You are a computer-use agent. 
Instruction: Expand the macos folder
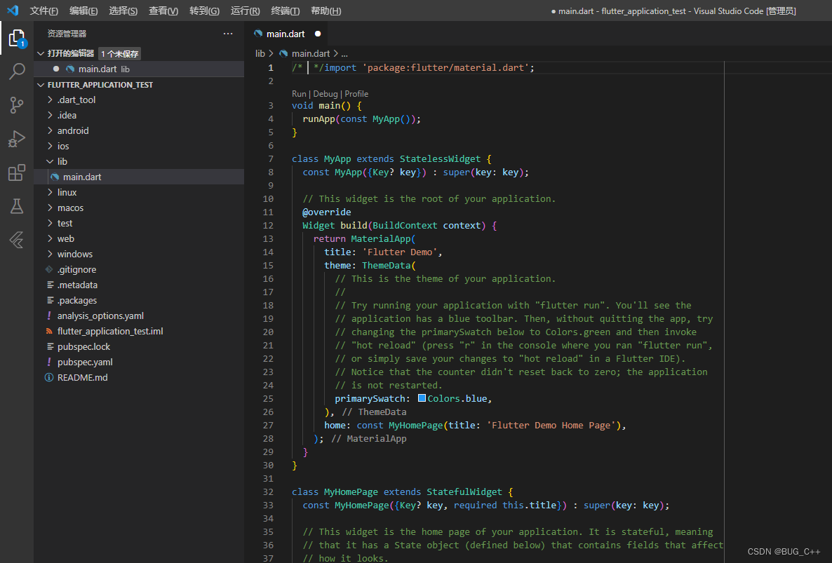pyautogui.click(x=50, y=208)
